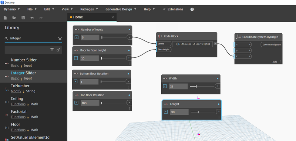This screenshot has width=296, height=141.
Task: Click the Width node slider icon
Action: 165,78
